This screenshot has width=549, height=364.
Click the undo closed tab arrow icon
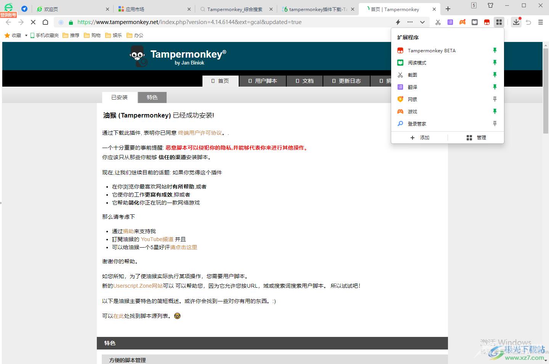[528, 22]
